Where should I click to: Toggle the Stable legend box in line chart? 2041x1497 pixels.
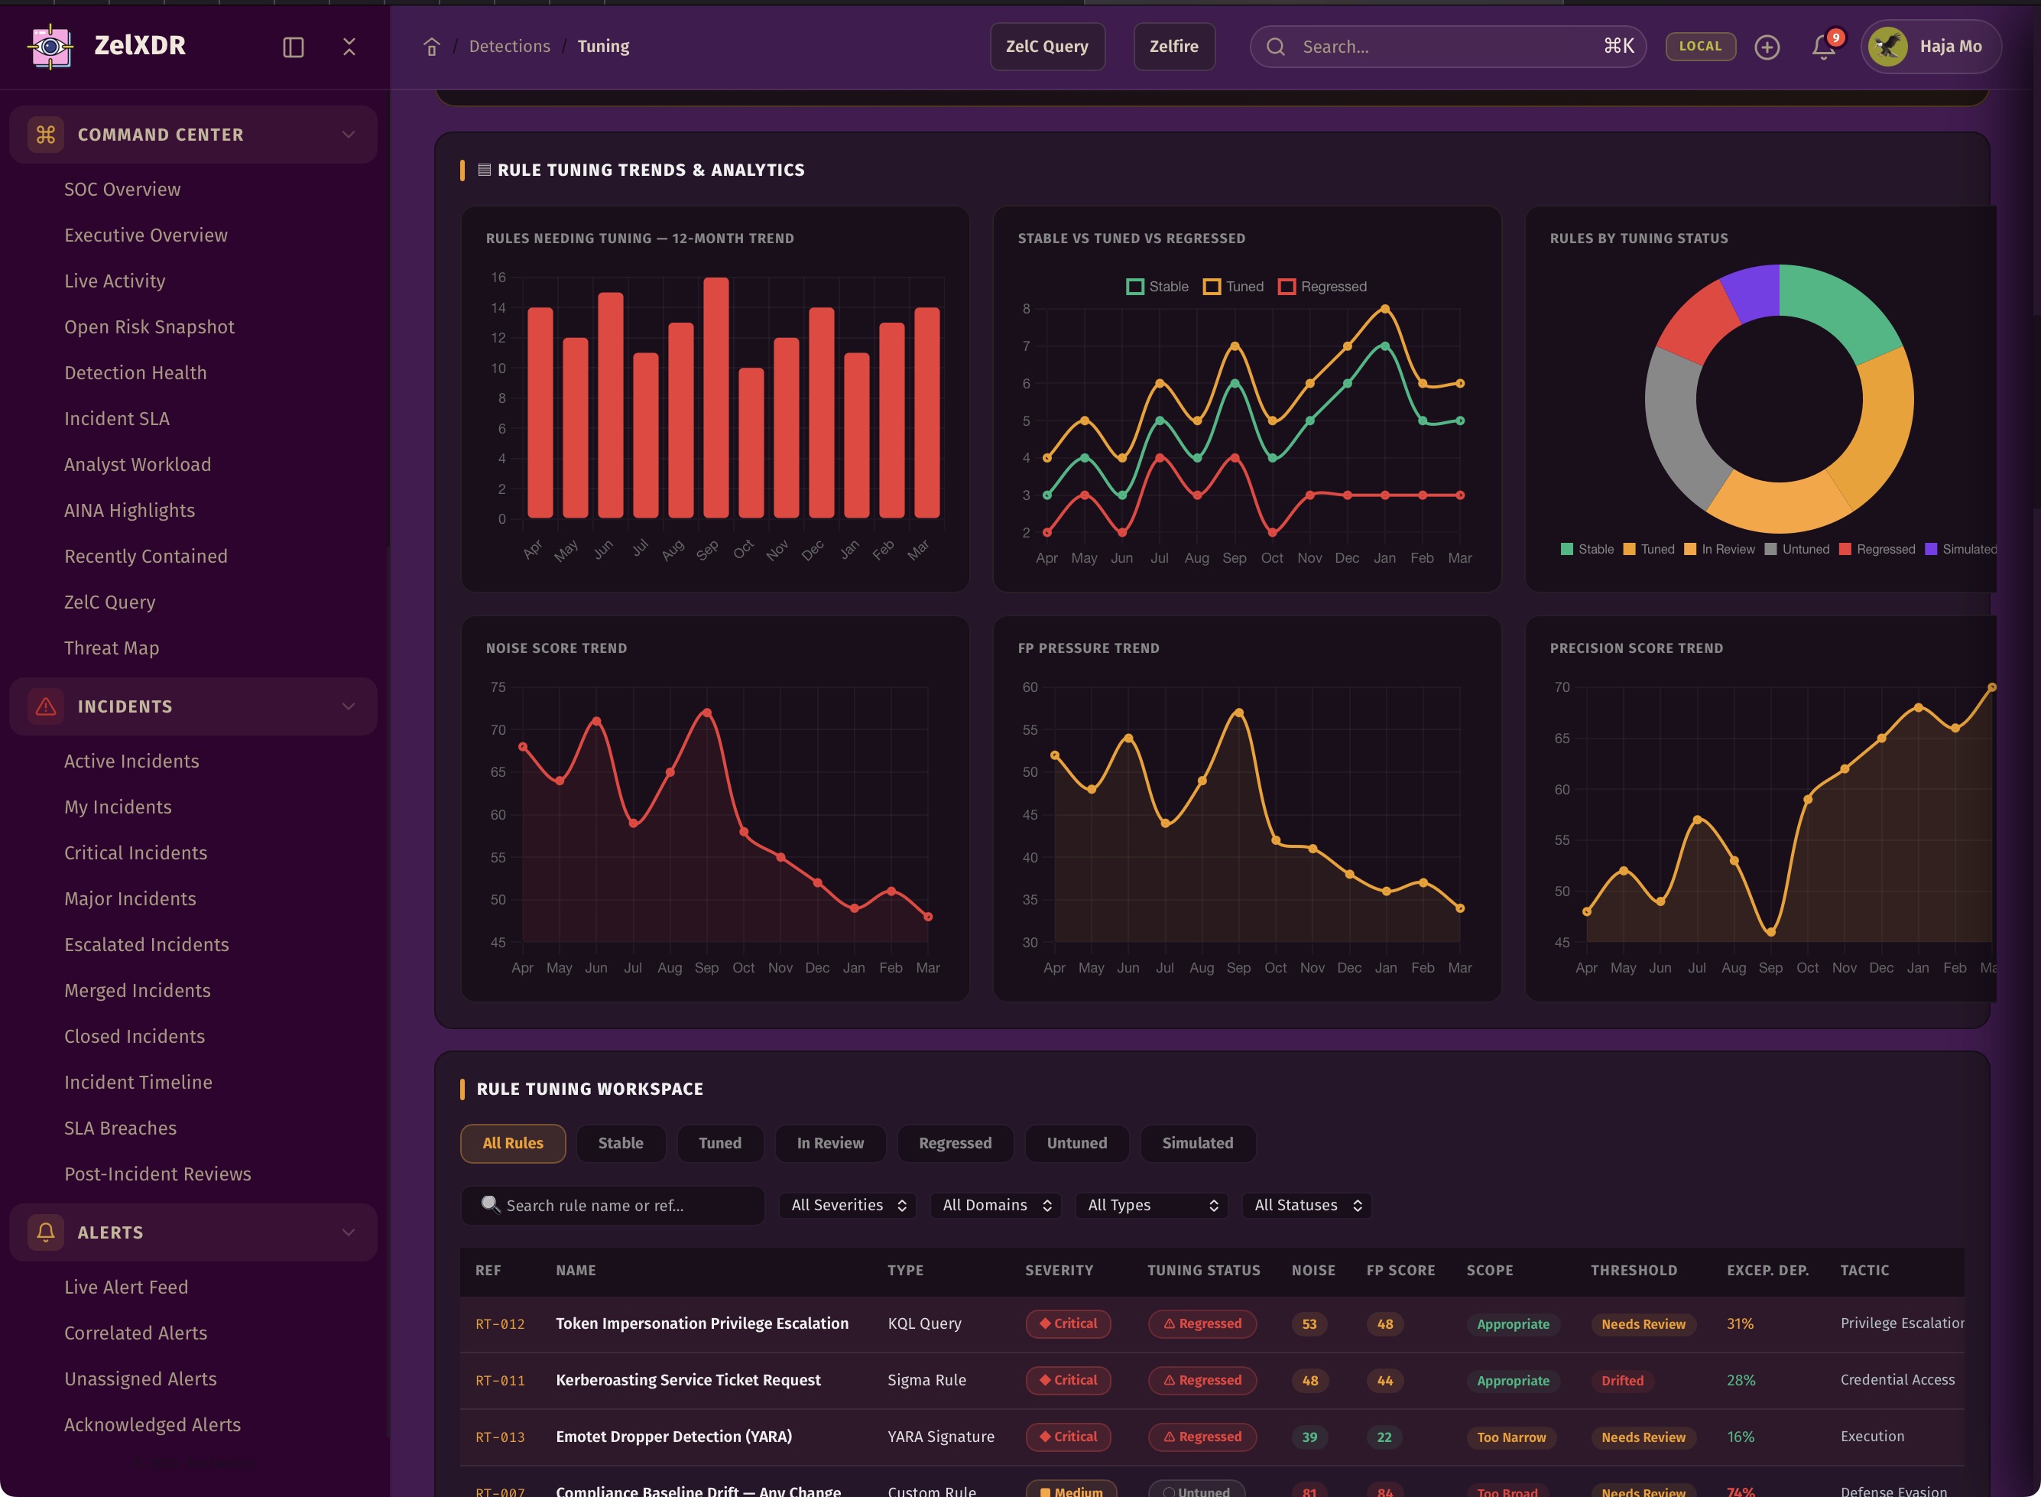tap(1134, 287)
